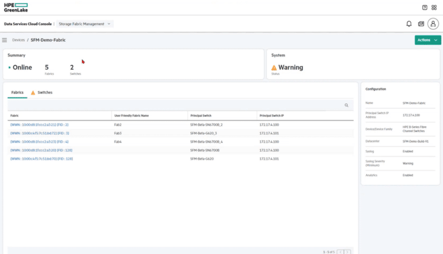
Task: Sort by Principal Switch column header
Action: [201, 116]
